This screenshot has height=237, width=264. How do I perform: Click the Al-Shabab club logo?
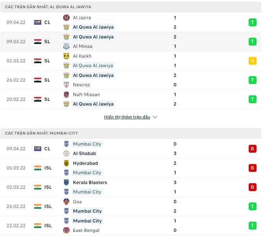pyautogui.click(x=66, y=153)
